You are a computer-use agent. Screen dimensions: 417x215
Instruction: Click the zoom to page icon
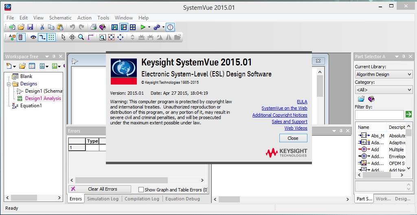click(x=102, y=37)
